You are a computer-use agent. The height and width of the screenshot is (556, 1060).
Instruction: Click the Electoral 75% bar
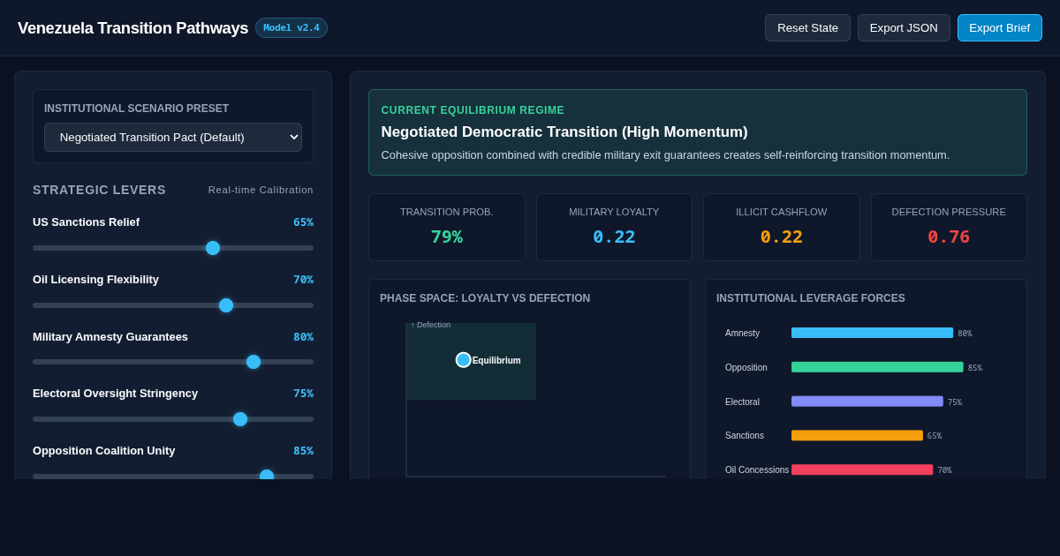click(x=867, y=402)
